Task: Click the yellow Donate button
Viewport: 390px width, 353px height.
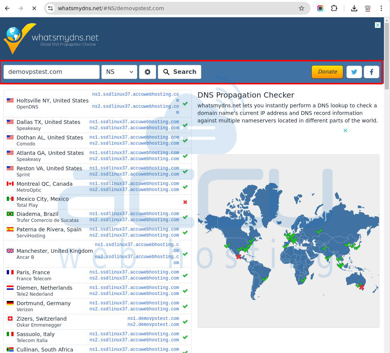Action: point(328,72)
